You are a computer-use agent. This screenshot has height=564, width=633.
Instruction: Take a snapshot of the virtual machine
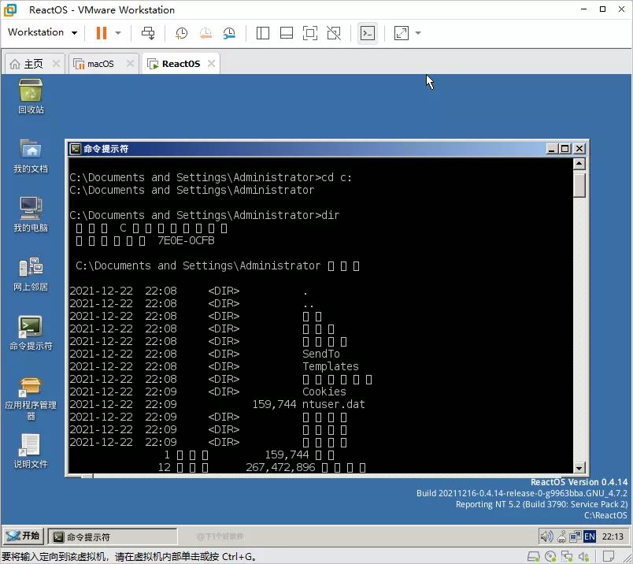[x=181, y=32]
